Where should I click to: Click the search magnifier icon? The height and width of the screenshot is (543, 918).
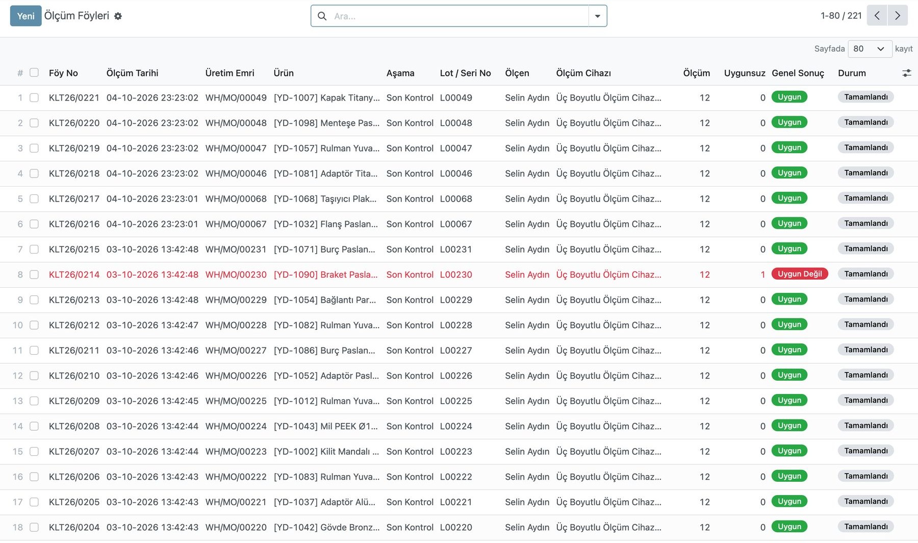322,16
